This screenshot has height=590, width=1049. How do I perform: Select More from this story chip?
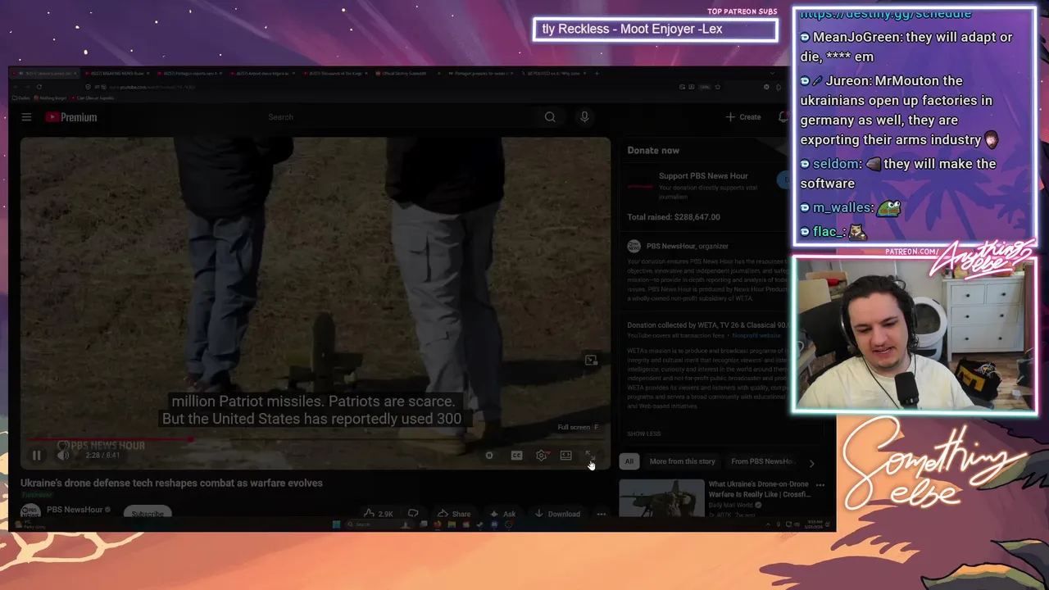pyautogui.click(x=683, y=461)
